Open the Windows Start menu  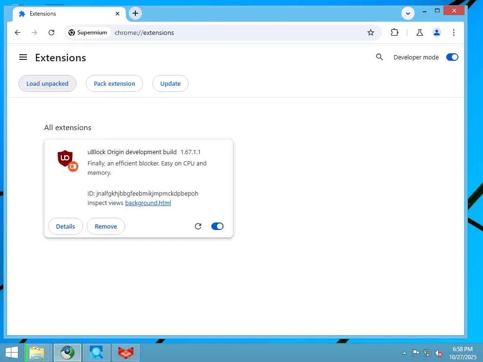pos(12,353)
